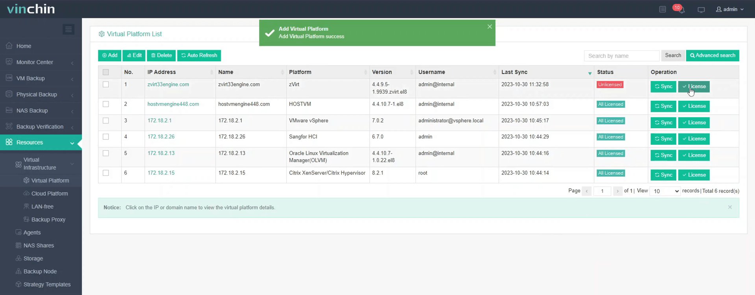Click the Virtual Infrastructure icon
Screen dimensions: 755x295
tap(18, 164)
